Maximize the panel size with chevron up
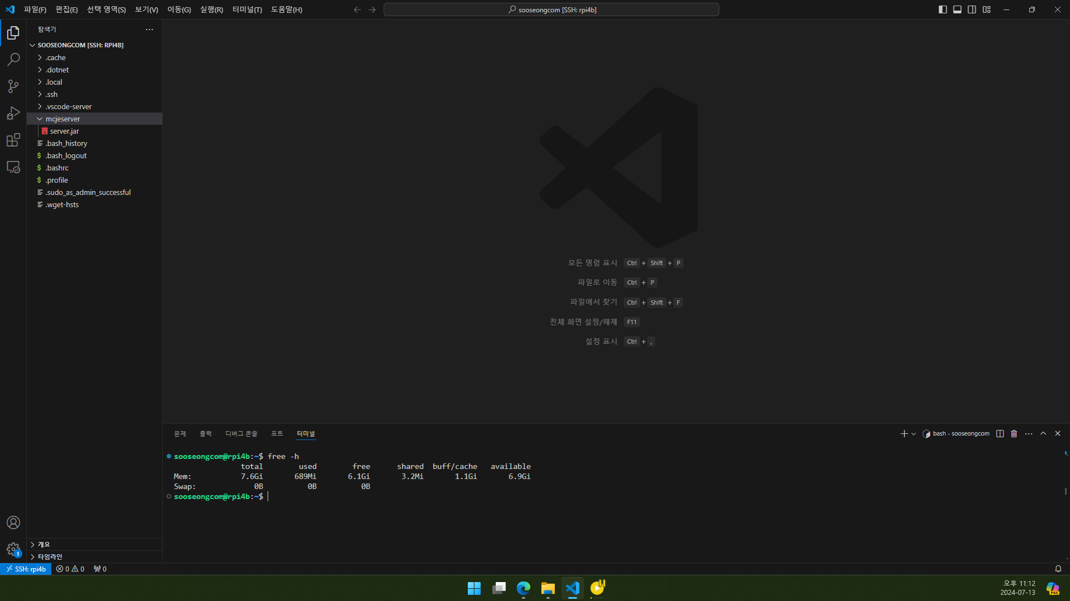This screenshot has width=1070, height=601. tap(1043, 433)
